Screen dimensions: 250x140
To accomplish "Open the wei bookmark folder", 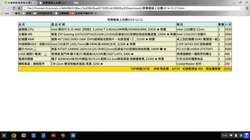I will point(5,14).
